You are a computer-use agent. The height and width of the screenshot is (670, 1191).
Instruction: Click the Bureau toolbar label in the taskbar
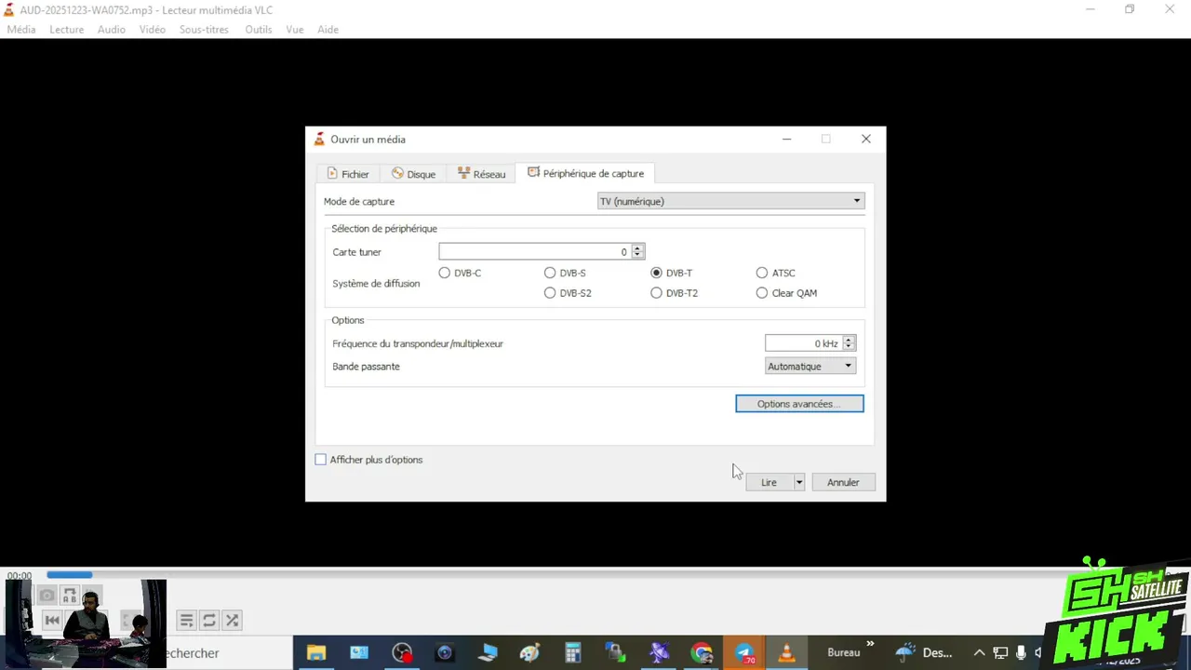tap(844, 653)
